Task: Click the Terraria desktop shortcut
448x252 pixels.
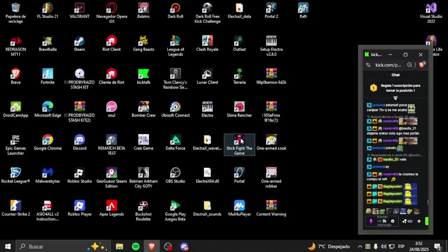Action: click(x=239, y=77)
